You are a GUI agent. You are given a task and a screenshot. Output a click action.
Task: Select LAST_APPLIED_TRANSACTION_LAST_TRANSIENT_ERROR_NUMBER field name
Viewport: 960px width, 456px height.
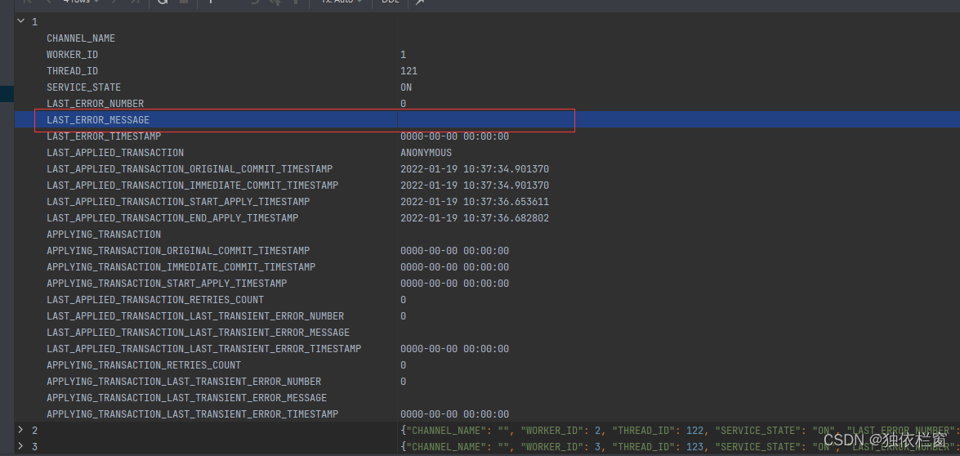(x=195, y=316)
